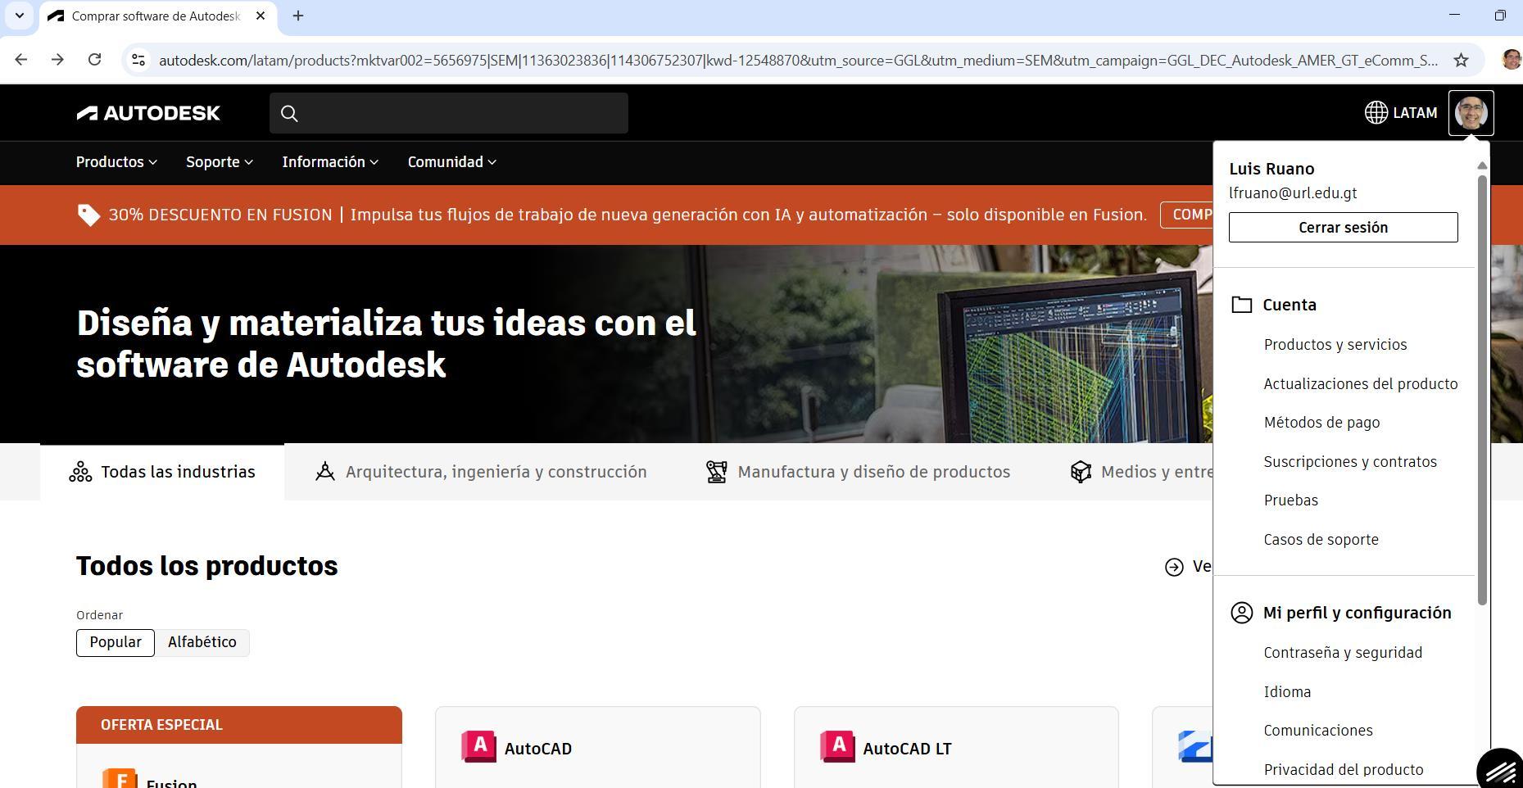Screen dimensions: 1523x788
Task: Open Privacidad del producto
Action: point(1344,770)
